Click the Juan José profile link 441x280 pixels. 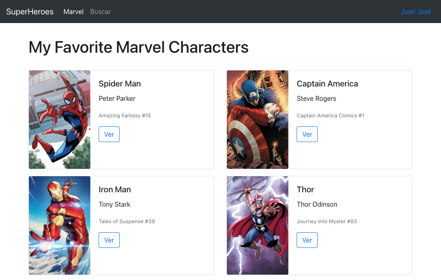click(416, 12)
